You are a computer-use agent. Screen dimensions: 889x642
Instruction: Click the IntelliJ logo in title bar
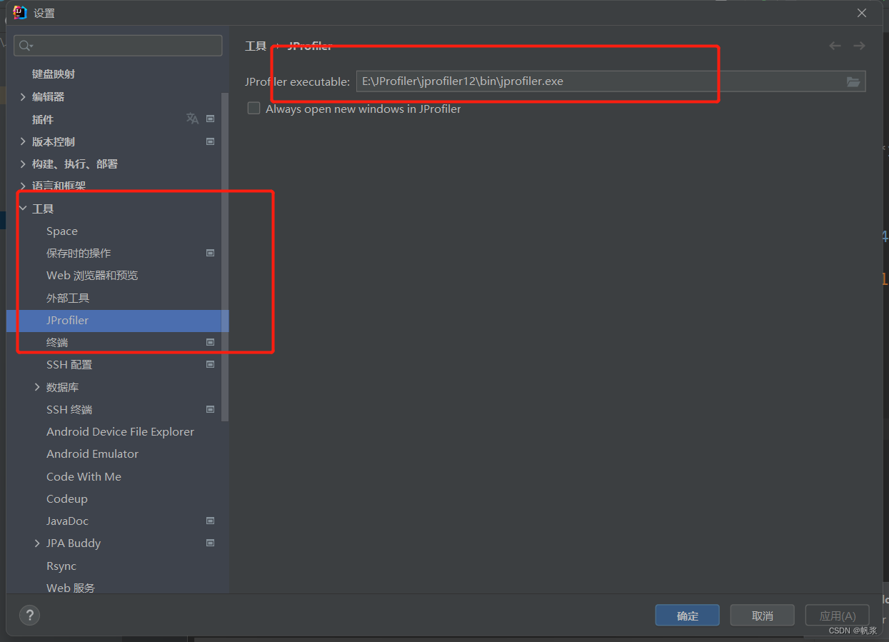tap(20, 12)
